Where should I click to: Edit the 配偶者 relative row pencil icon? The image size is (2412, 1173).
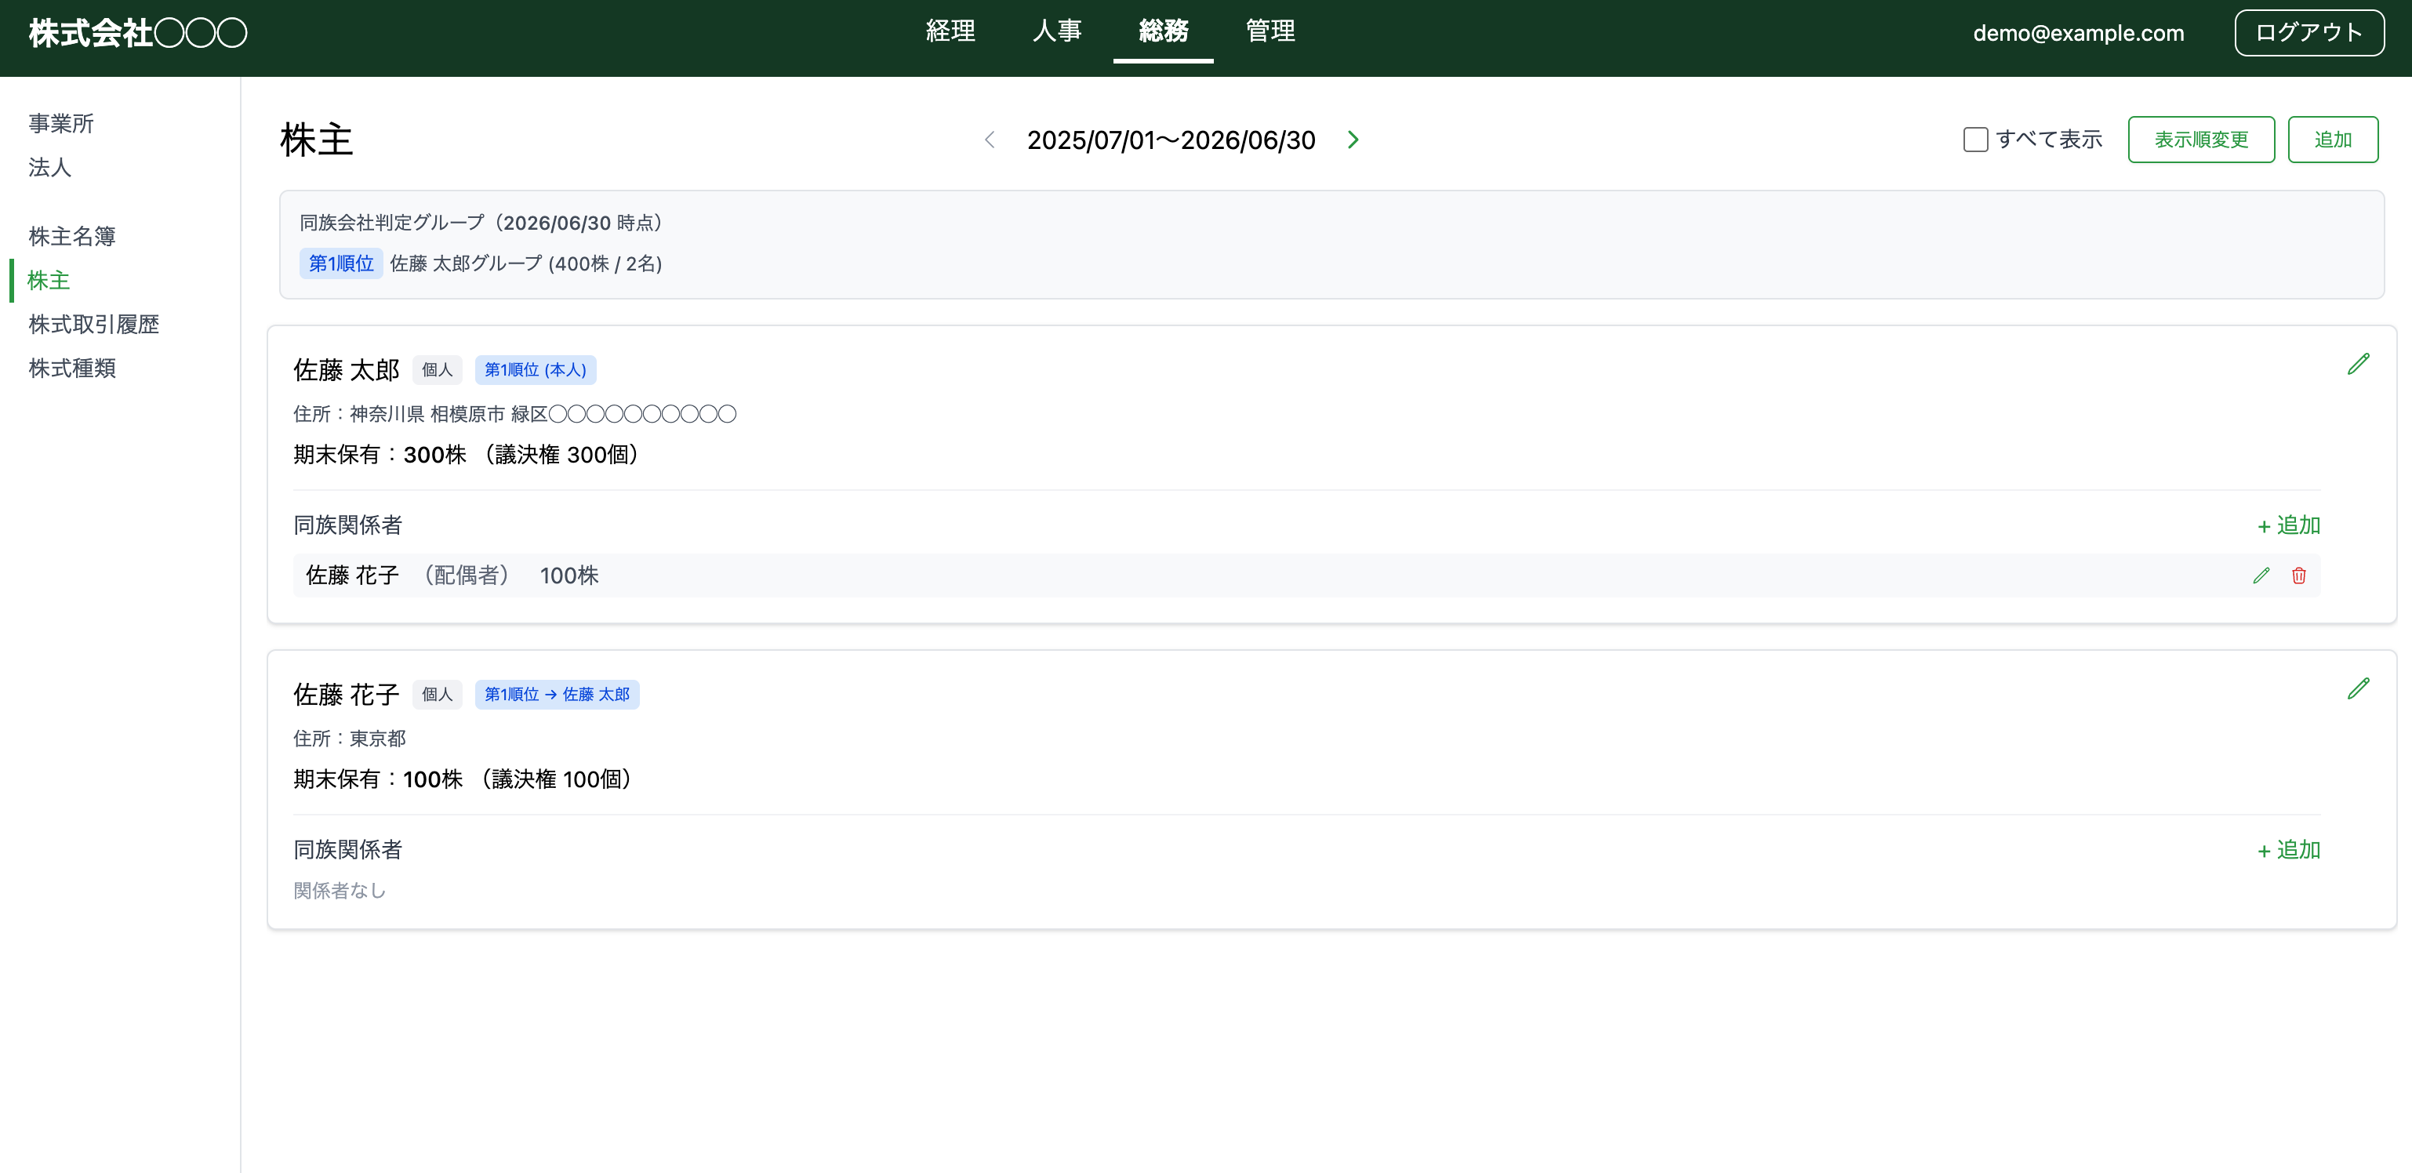coord(2261,576)
